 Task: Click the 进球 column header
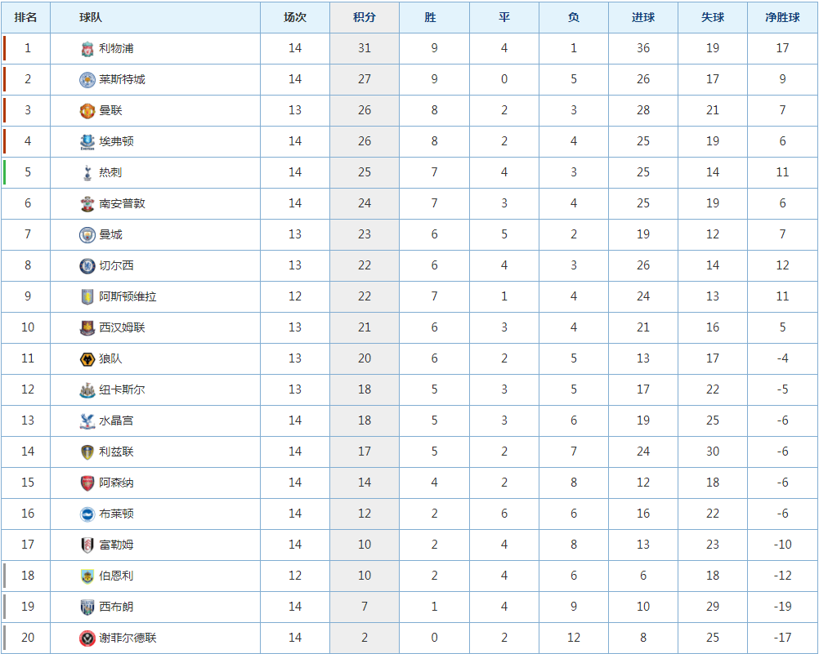[x=643, y=17]
